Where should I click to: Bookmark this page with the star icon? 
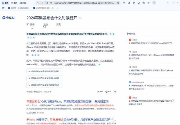(x=118, y=3)
